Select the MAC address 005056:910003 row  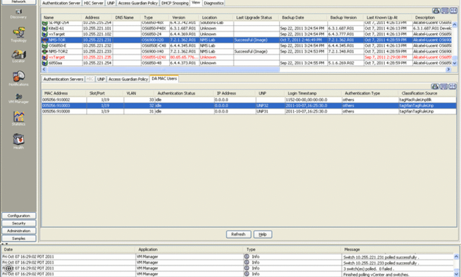pos(249,105)
